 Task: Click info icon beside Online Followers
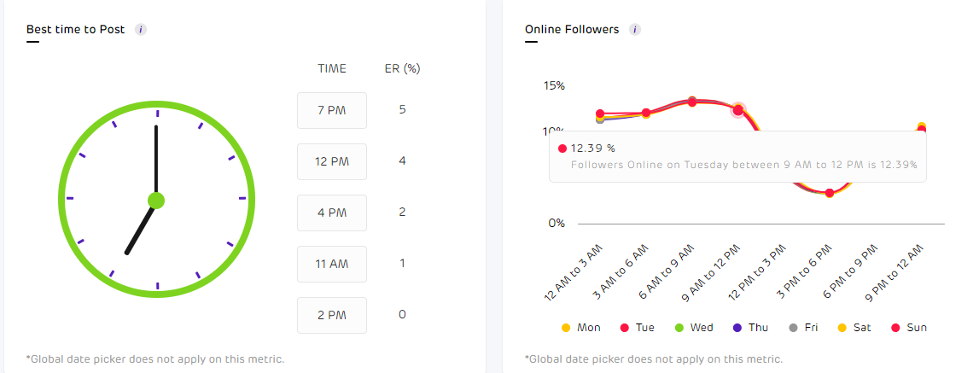(x=635, y=29)
